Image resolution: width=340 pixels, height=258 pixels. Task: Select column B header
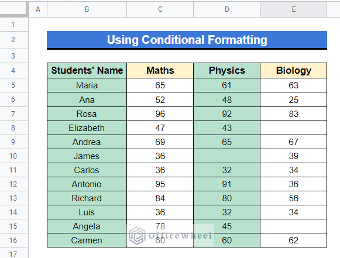click(x=87, y=9)
